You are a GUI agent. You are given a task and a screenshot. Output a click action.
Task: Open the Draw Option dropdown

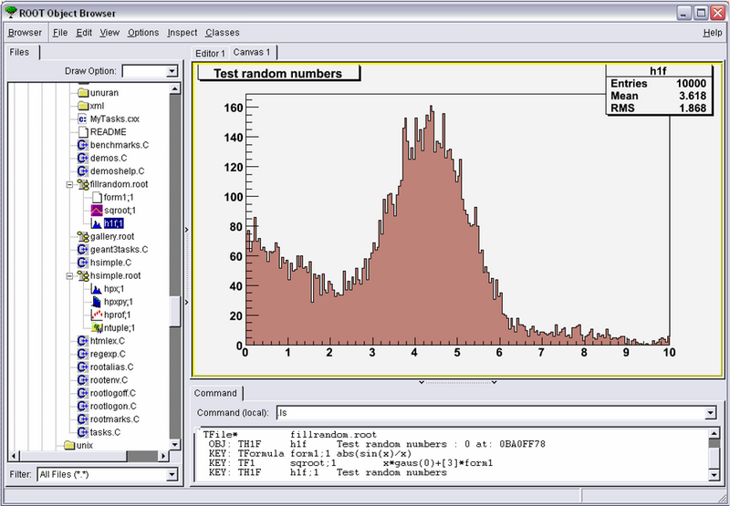click(171, 71)
